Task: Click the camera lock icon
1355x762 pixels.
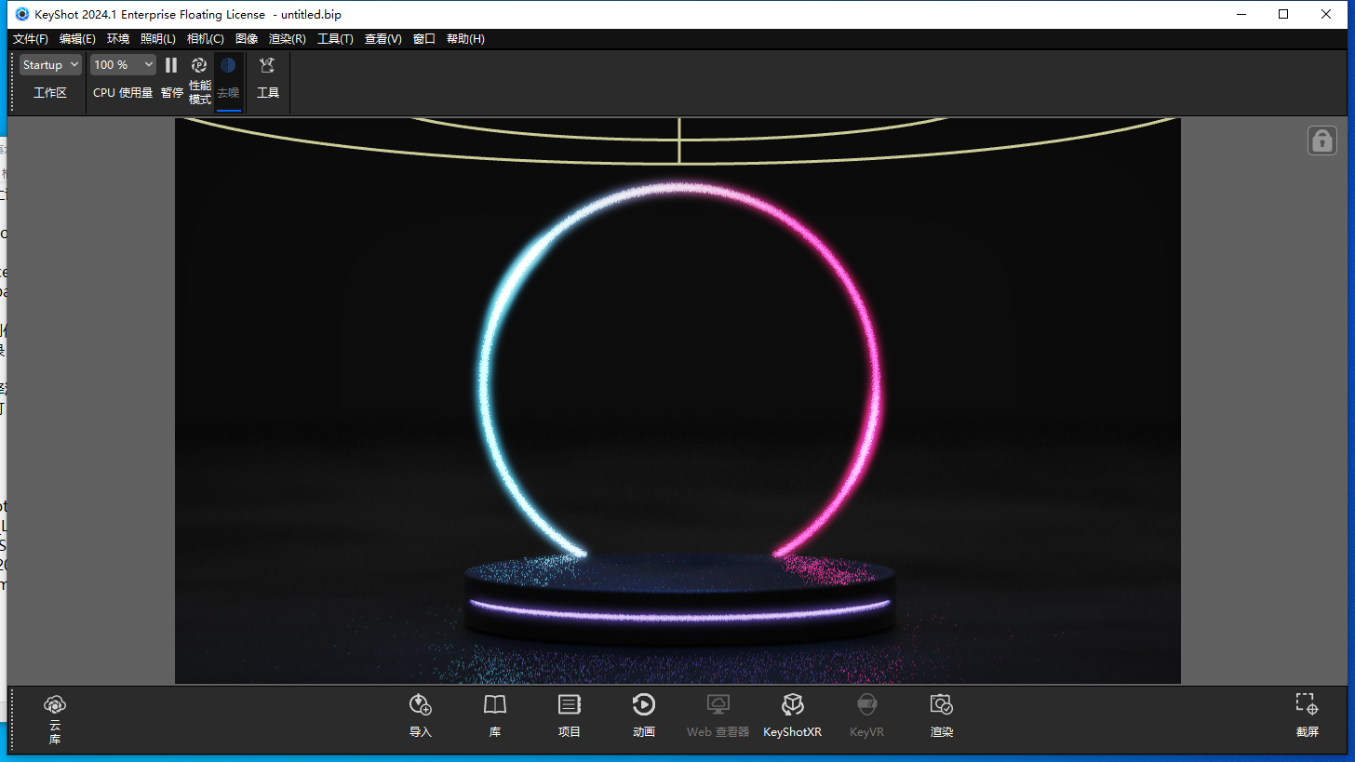Action: tap(1321, 140)
